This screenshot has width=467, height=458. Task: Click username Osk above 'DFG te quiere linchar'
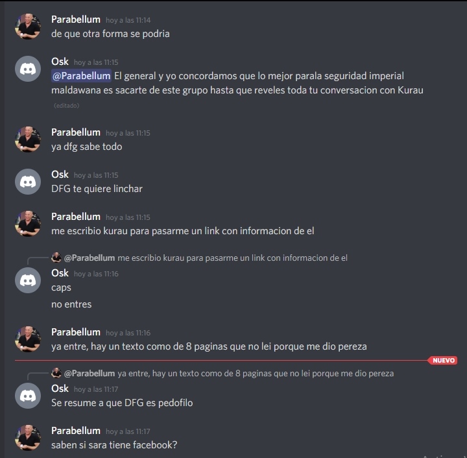pyautogui.click(x=60, y=175)
